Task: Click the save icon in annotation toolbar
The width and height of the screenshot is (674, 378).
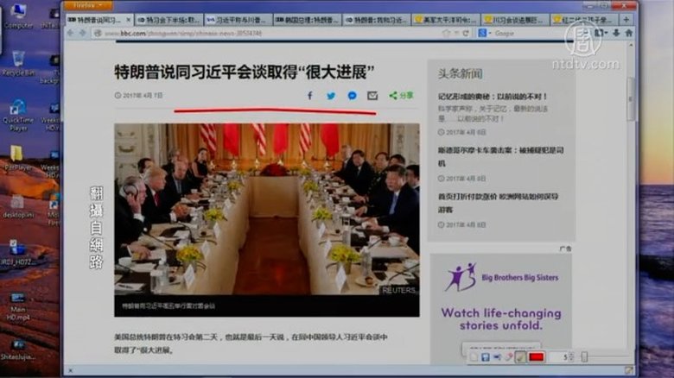Action: pos(485,357)
